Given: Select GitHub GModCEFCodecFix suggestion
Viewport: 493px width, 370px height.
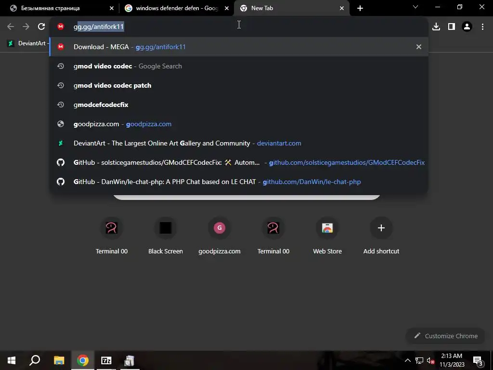Looking at the screenshot, I should [x=239, y=163].
